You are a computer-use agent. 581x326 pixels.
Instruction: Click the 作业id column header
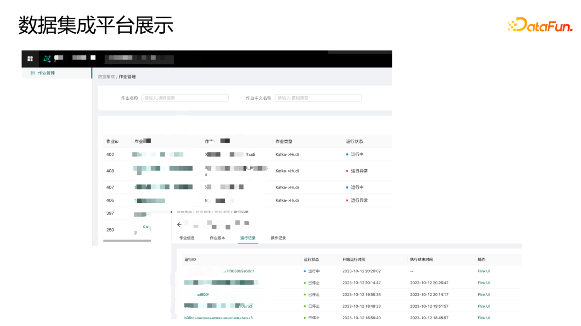pyautogui.click(x=112, y=141)
